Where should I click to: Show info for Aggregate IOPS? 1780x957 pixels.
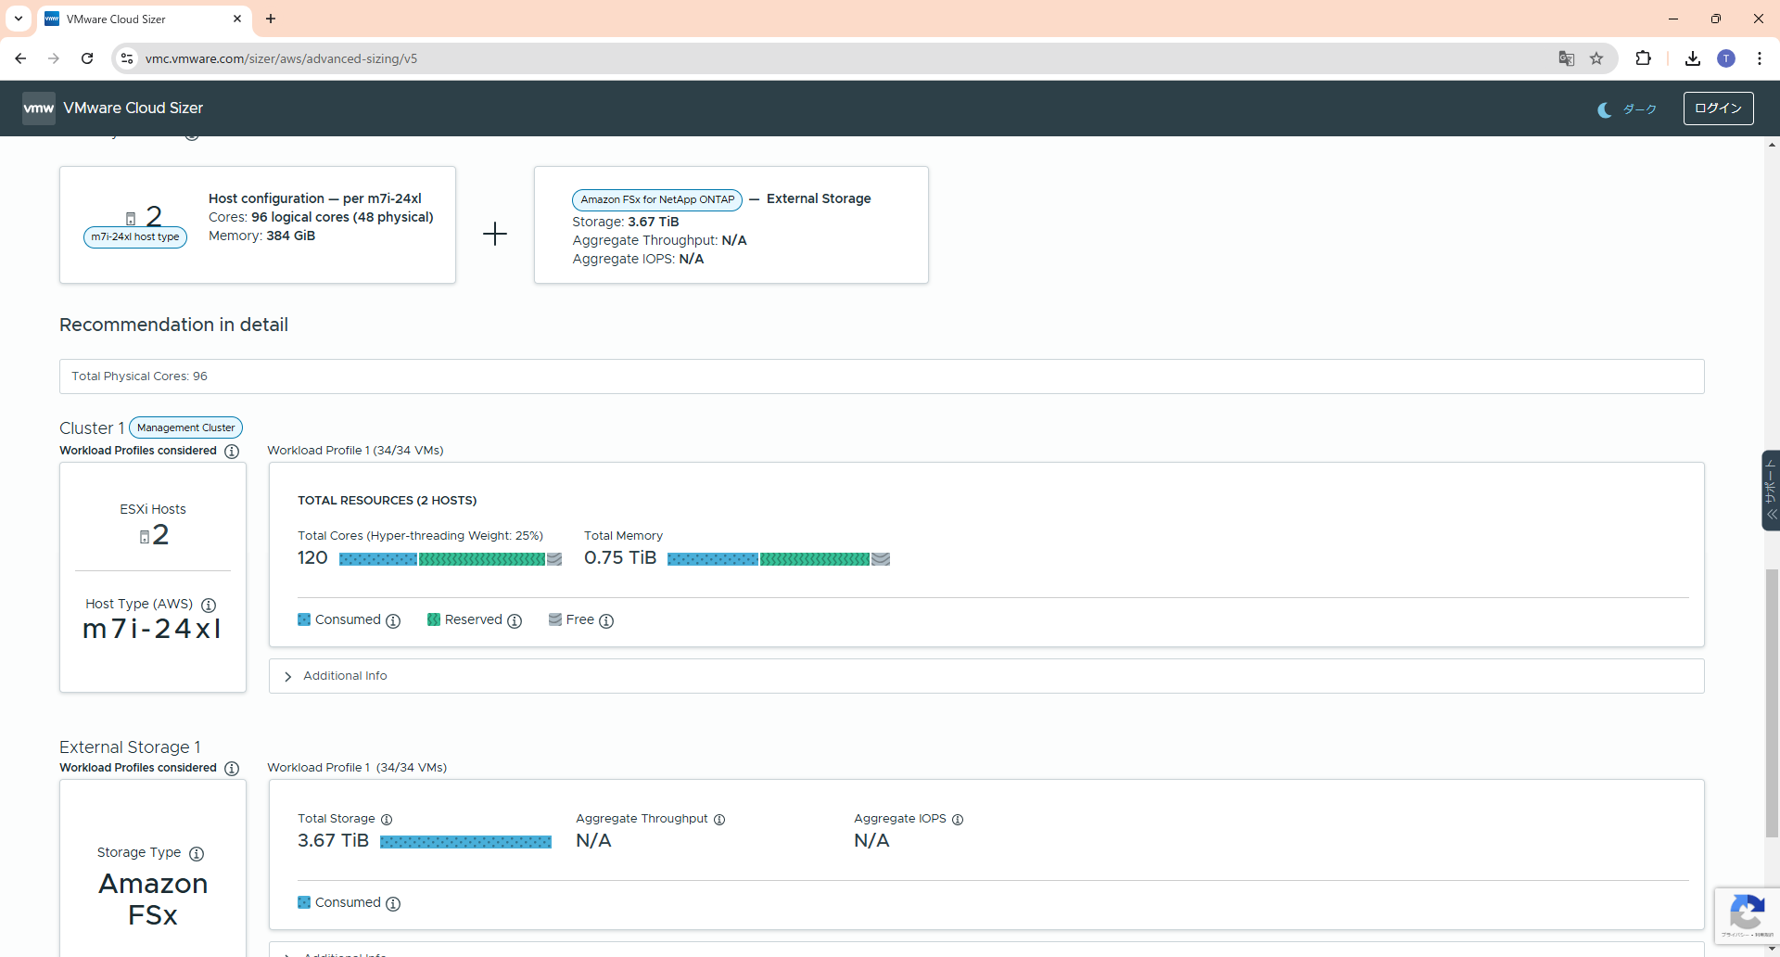[958, 820]
